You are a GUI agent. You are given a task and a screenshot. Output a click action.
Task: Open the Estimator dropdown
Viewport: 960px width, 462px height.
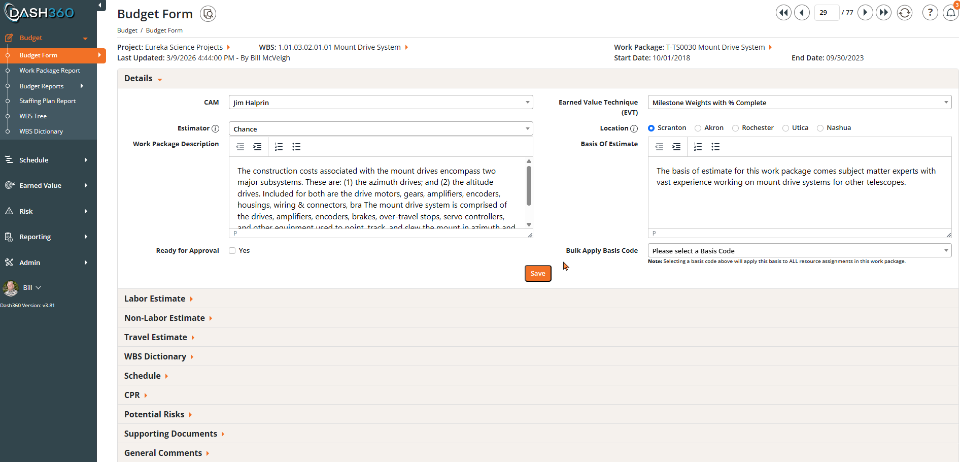tap(381, 129)
